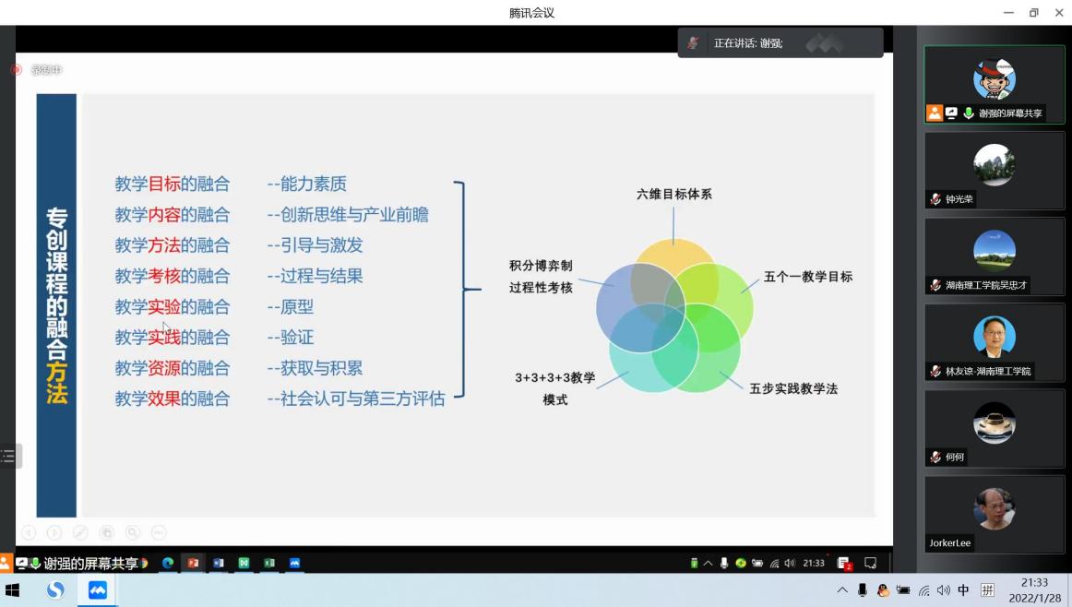Select the magnifier zoom tool in presentation toolbar
1072x607 pixels.
tap(134, 531)
